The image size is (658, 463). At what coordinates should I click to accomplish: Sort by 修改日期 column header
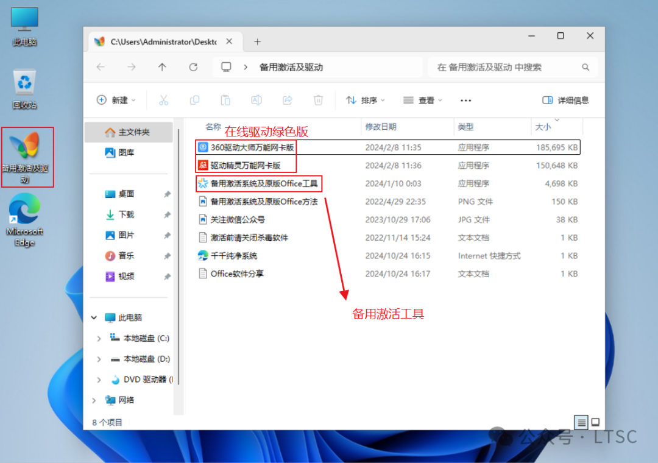(x=381, y=127)
